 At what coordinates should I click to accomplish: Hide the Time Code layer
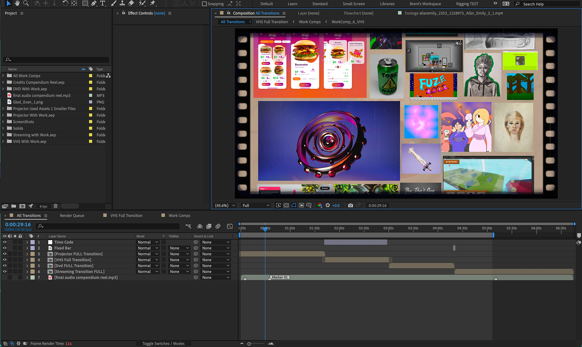(x=5, y=242)
